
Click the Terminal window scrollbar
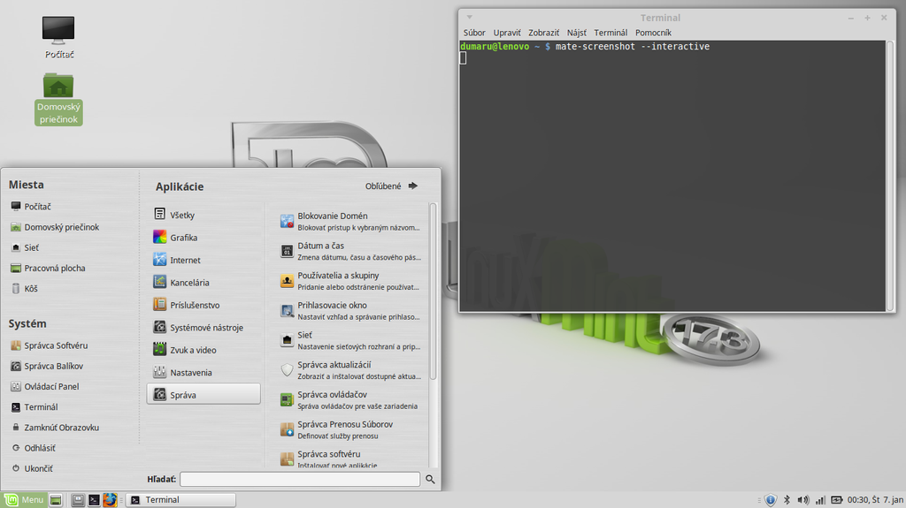(x=890, y=176)
